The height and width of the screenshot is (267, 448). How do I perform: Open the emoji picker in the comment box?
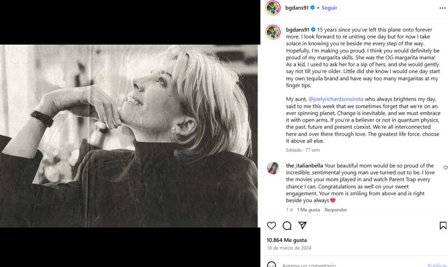[x=272, y=265]
